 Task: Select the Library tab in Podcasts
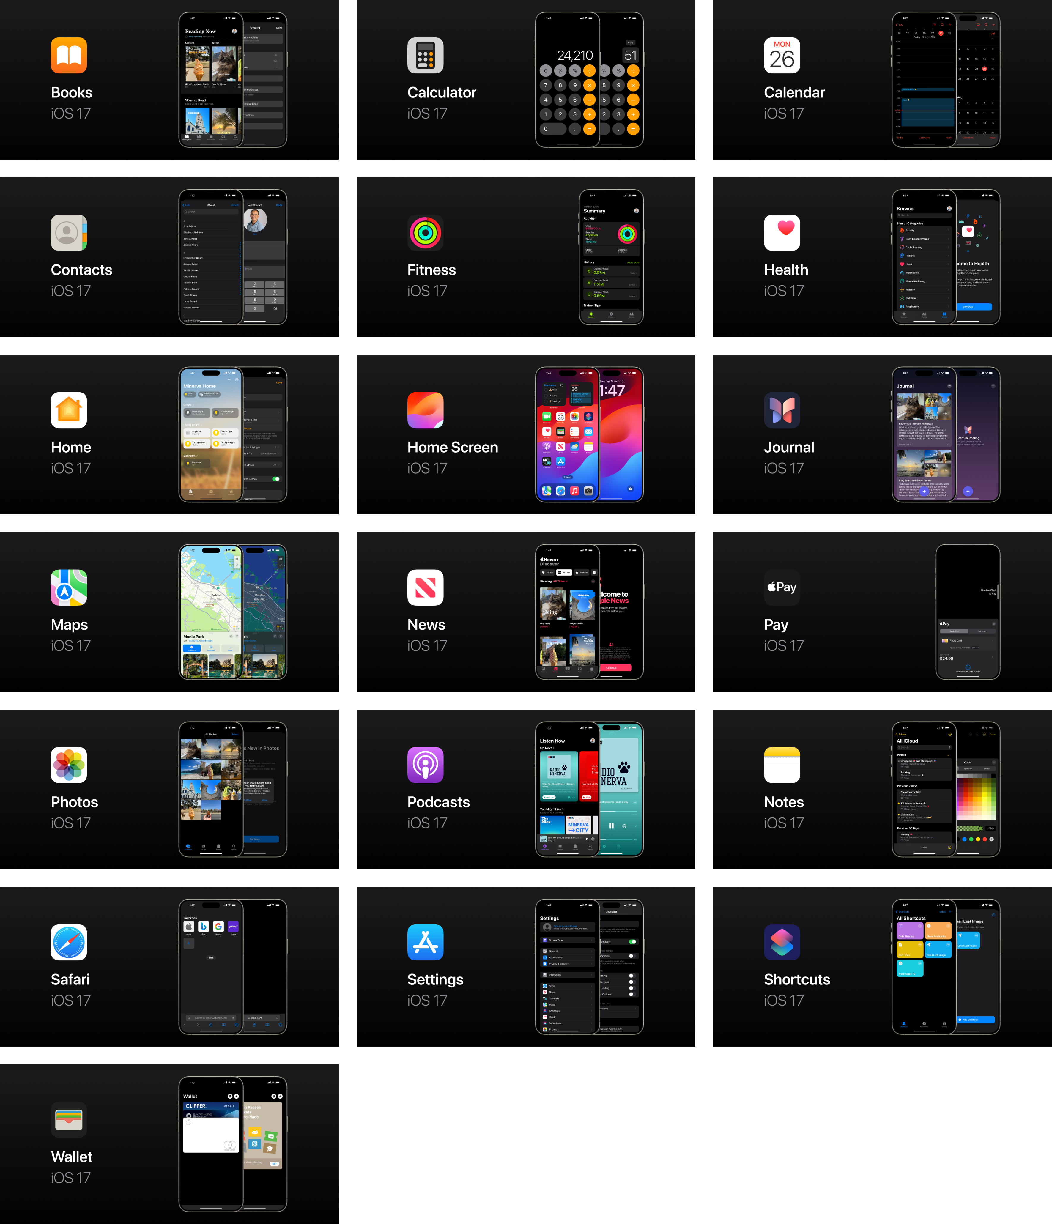pos(575,847)
